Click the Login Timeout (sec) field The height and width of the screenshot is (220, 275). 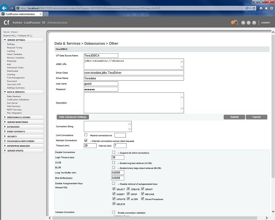coord(118,157)
